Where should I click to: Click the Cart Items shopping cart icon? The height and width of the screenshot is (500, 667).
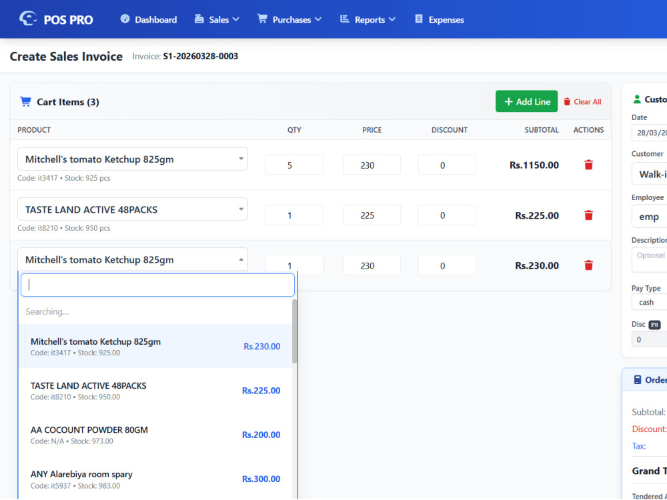pyautogui.click(x=25, y=101)
